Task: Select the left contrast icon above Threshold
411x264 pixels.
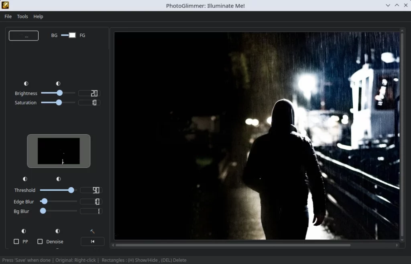Action: (25, 179)
